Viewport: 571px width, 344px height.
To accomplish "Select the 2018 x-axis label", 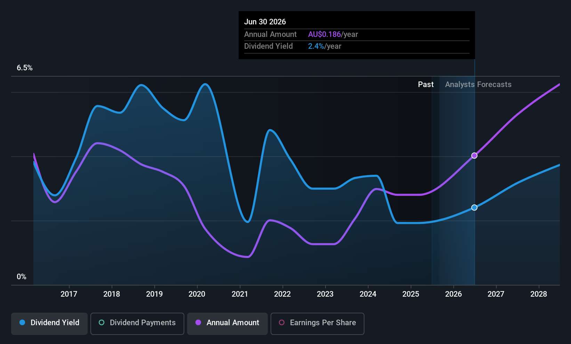I will tap(112, 294).
